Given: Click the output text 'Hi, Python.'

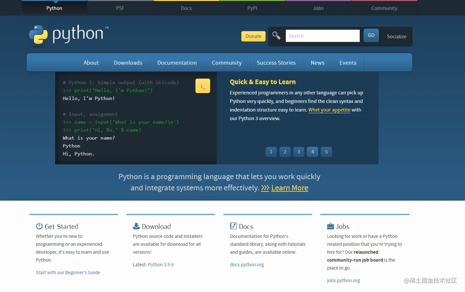Looking at the screenshot, I should [79, 154].
